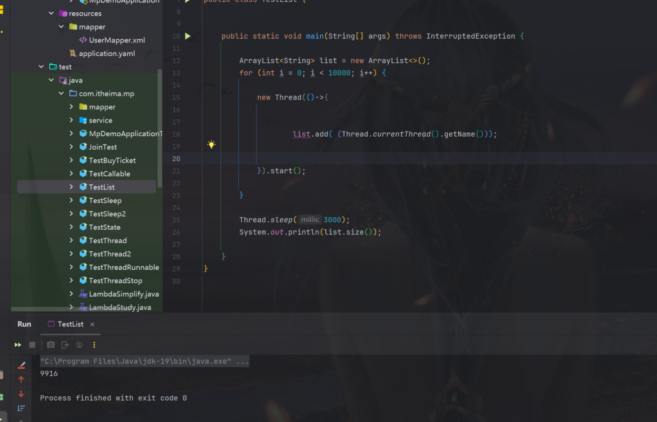Click the Rerun button in Run panel

(18, 345)
